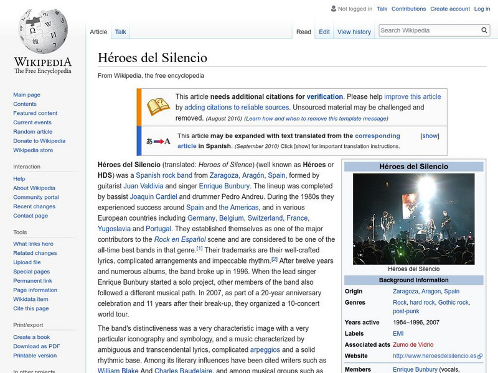Open Donate to Wikipedia

click(39, 141)
